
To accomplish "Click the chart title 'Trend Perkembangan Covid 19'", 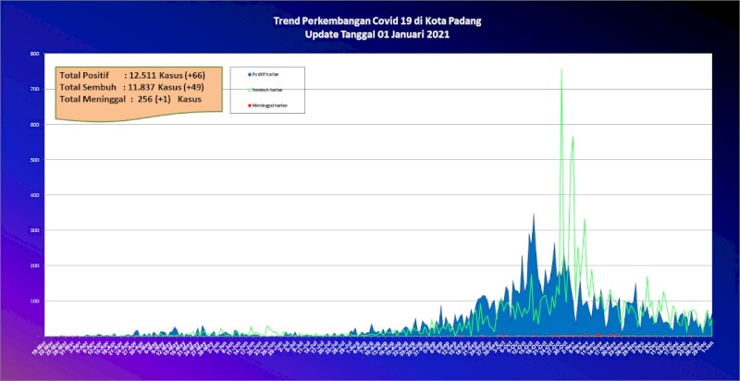I will click(x=377, y=21).
